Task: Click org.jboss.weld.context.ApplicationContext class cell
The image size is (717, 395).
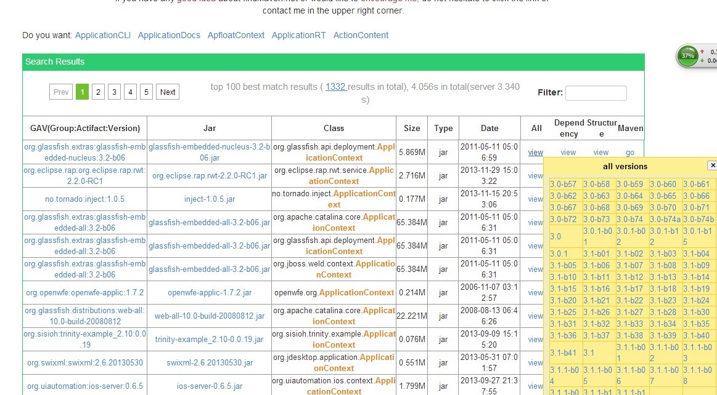Action: pos(334,269)
